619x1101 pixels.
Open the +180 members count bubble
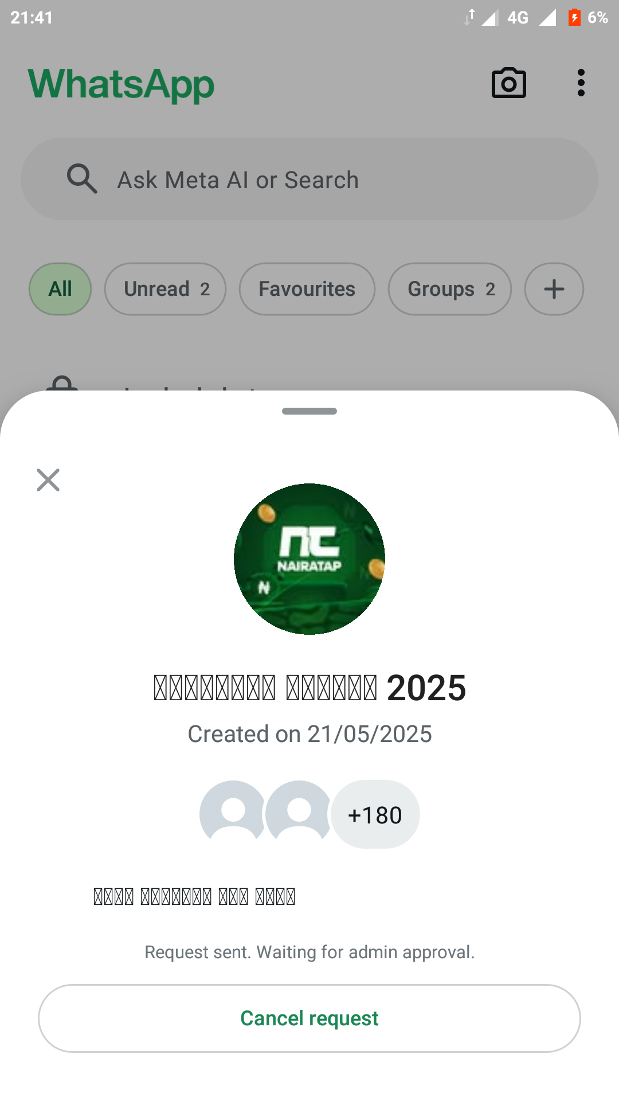[x=375, y=814]
